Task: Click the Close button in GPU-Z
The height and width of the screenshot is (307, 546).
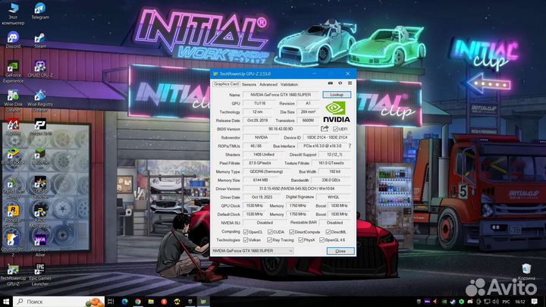Action: tap(340, 251)
